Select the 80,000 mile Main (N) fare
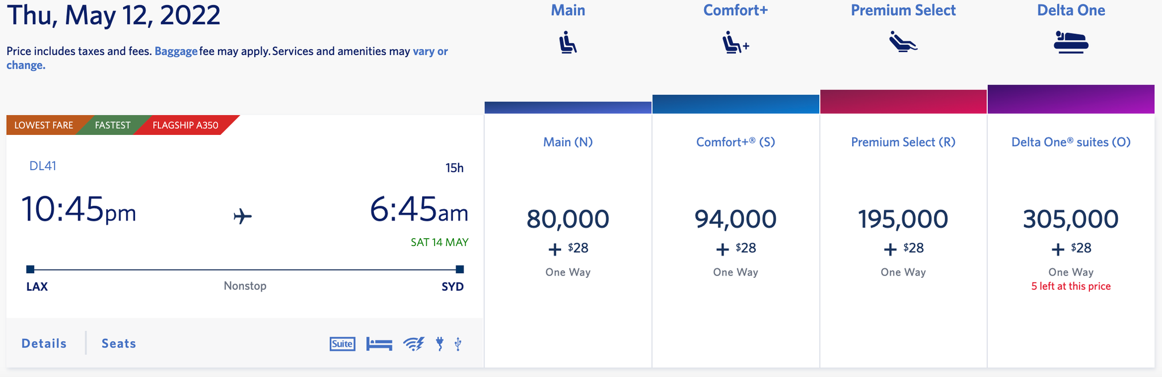Screen dimensions: 1162x377 tap(567, 218)
